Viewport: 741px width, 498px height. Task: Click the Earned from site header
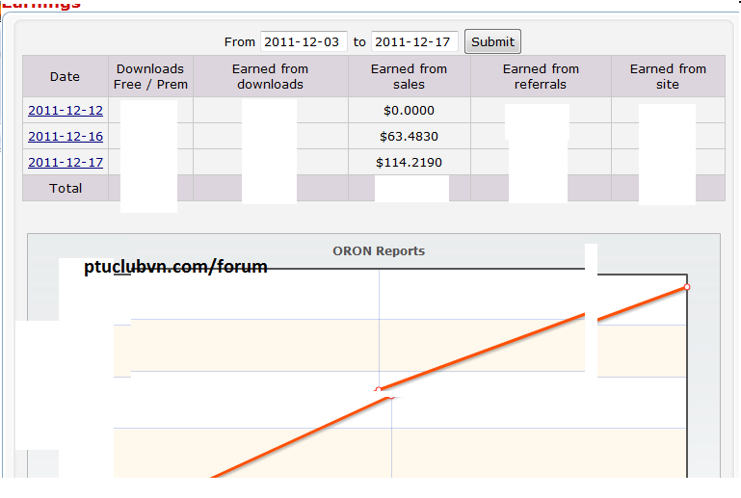click(x=668, y=76)
